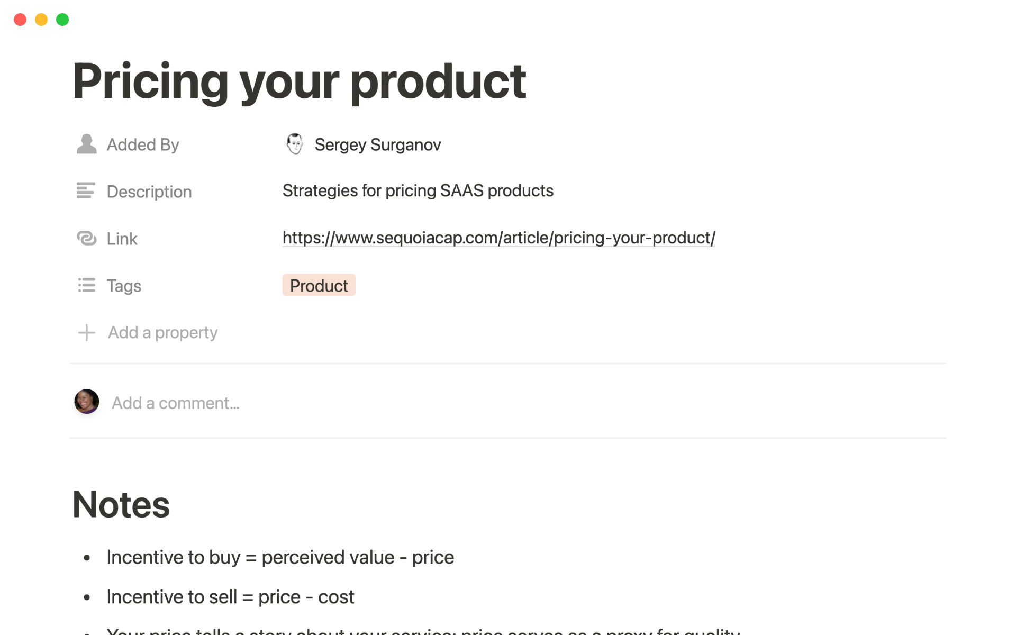Click the Added By person icon
Image resolution: width=1016 pixels, height=635 pixels.
coord(86,144)
